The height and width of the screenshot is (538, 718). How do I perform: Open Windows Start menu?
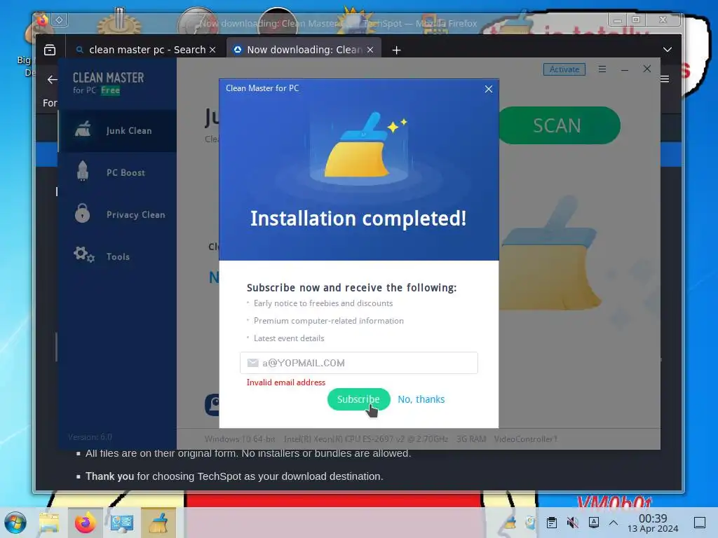tap(15, 523)
